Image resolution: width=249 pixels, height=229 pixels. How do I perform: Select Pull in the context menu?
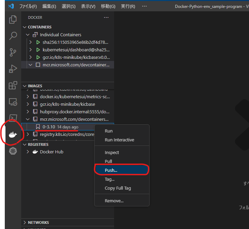[122, 161]
